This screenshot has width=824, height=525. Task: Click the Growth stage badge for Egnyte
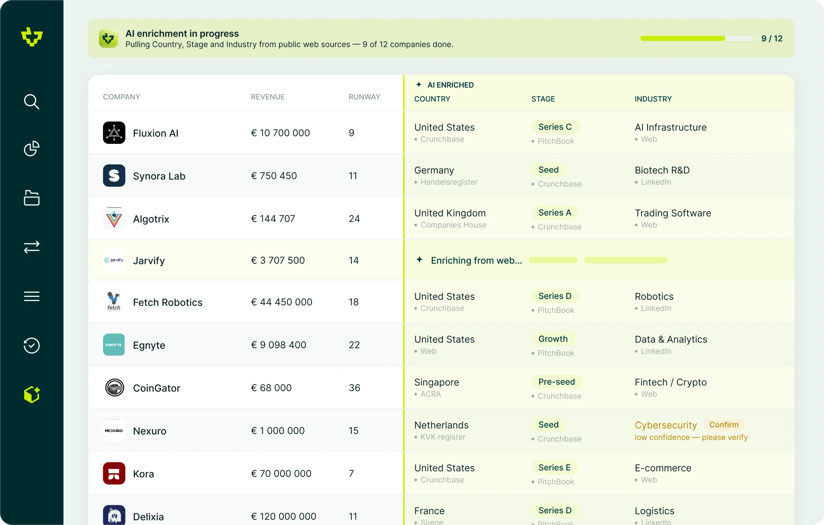click(553, 339)
